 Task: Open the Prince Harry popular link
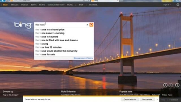point(167,95)
